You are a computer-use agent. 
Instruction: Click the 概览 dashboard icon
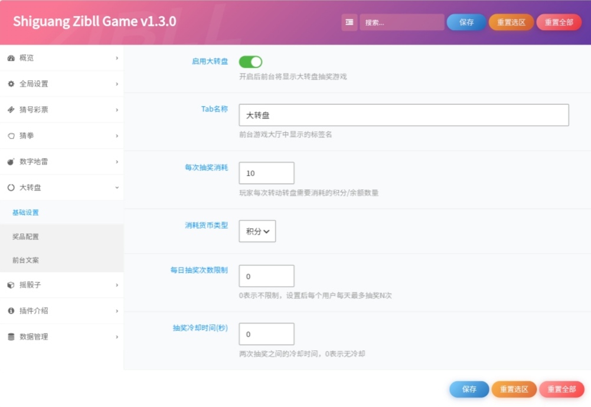click(x=11, y=58)
